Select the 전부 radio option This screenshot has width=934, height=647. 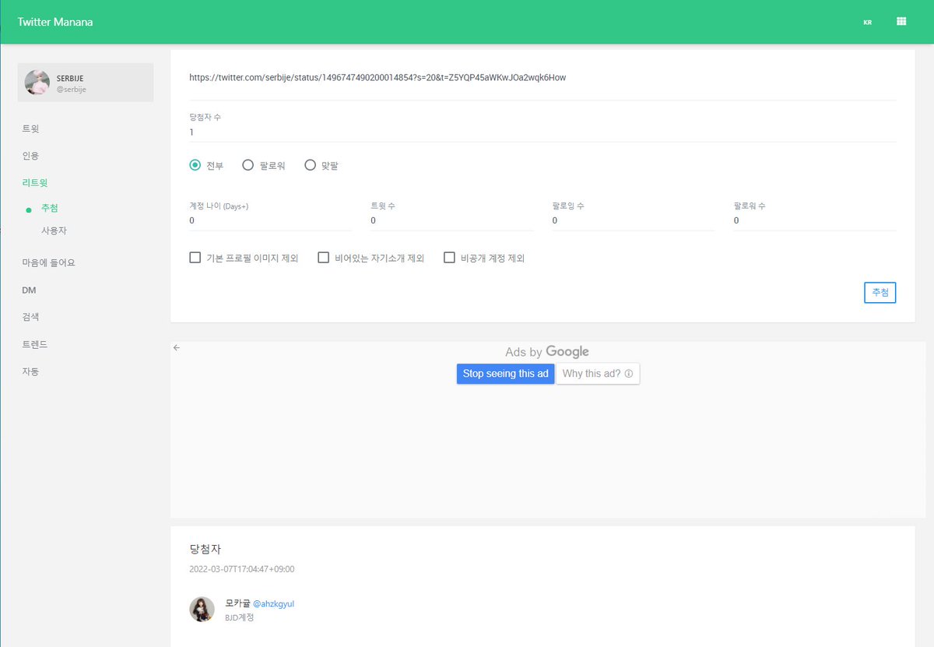(196, 165)
